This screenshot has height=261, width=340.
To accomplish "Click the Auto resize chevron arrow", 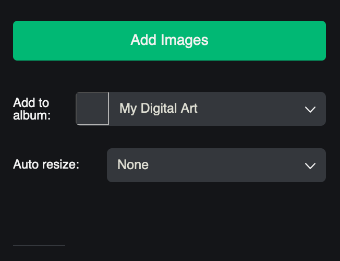I will 310,165.
